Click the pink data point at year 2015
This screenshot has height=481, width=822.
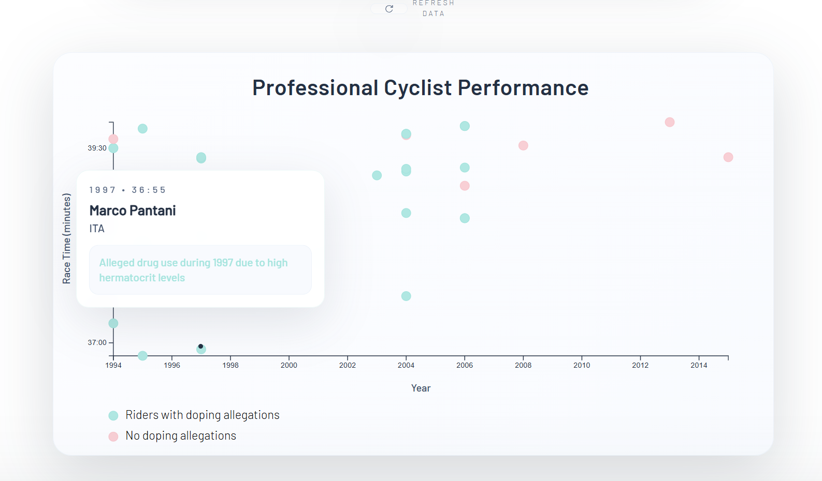pyautogui.click(x=728, y=157)
